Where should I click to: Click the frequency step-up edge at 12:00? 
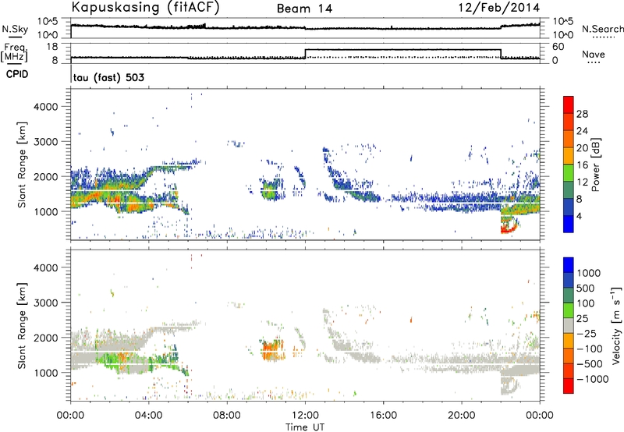point(305,54)
